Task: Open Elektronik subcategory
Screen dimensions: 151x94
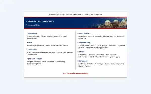Action: [91, 55]
